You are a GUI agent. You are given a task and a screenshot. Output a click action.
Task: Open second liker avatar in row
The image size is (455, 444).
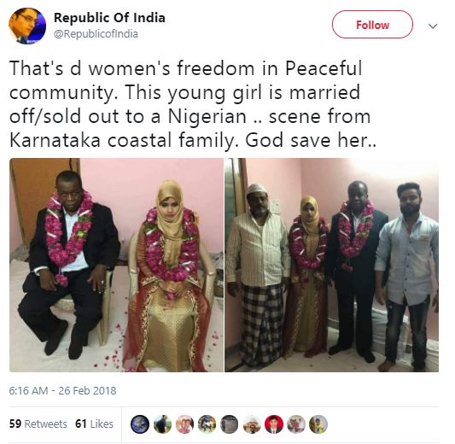(x=162, y=424)
